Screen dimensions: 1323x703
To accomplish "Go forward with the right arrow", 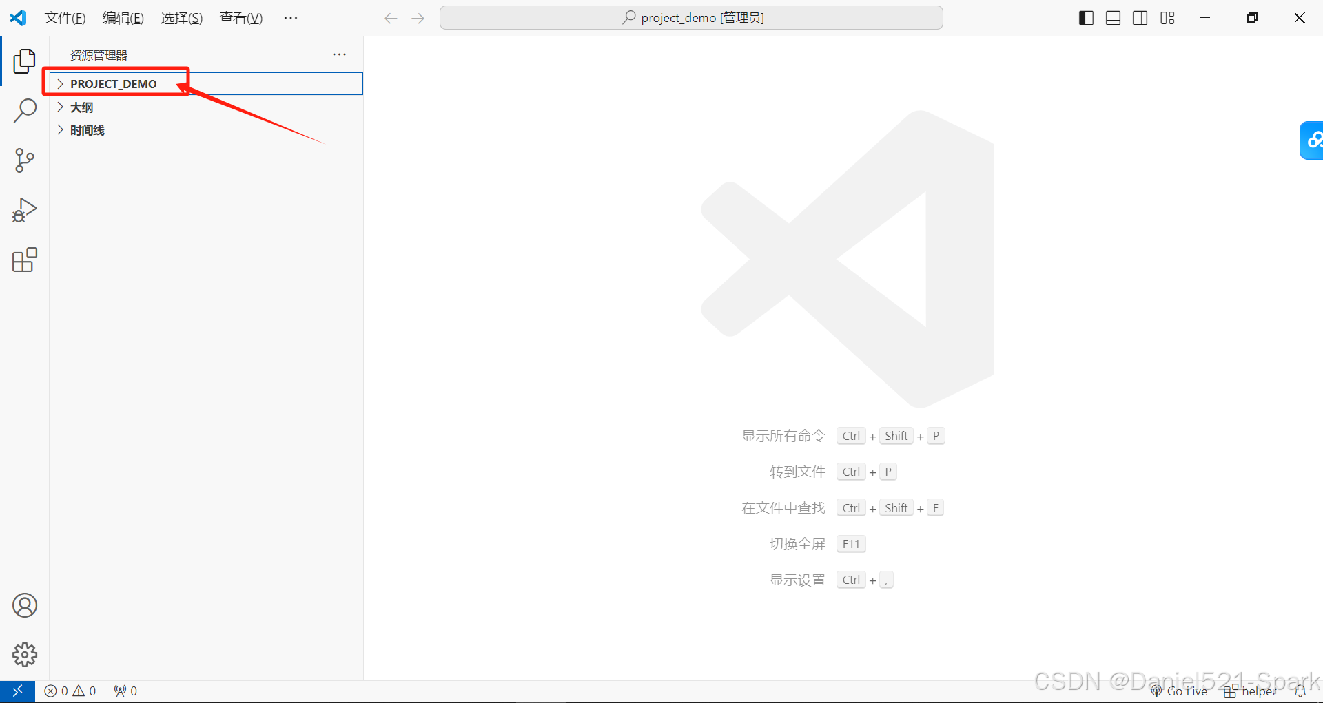I will [418, 18].
